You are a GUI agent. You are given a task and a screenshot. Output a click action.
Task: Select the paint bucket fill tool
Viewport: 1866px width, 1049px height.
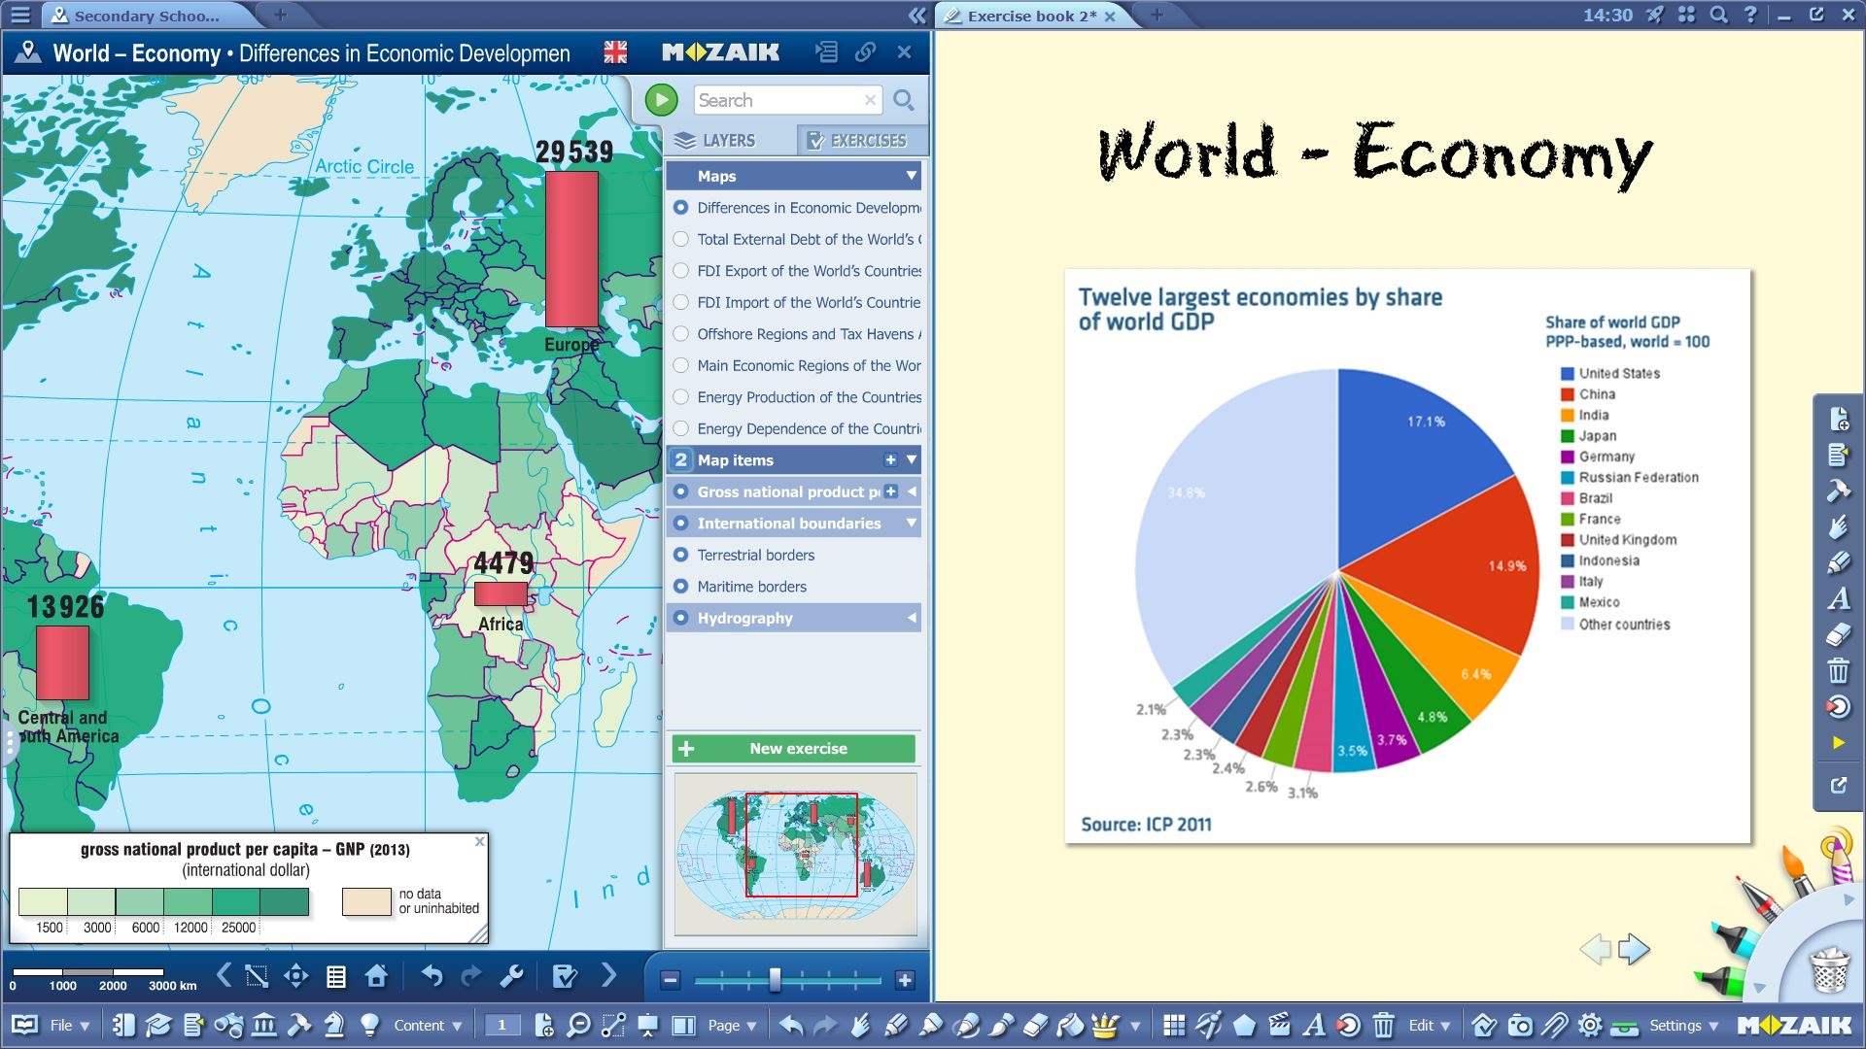[x=1070, y=1025]
